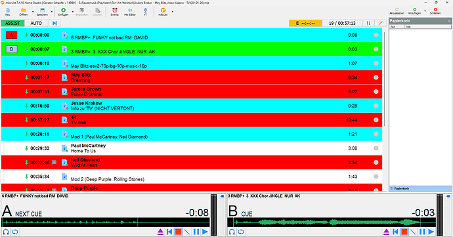Click Player B reset to start icon

395,232
